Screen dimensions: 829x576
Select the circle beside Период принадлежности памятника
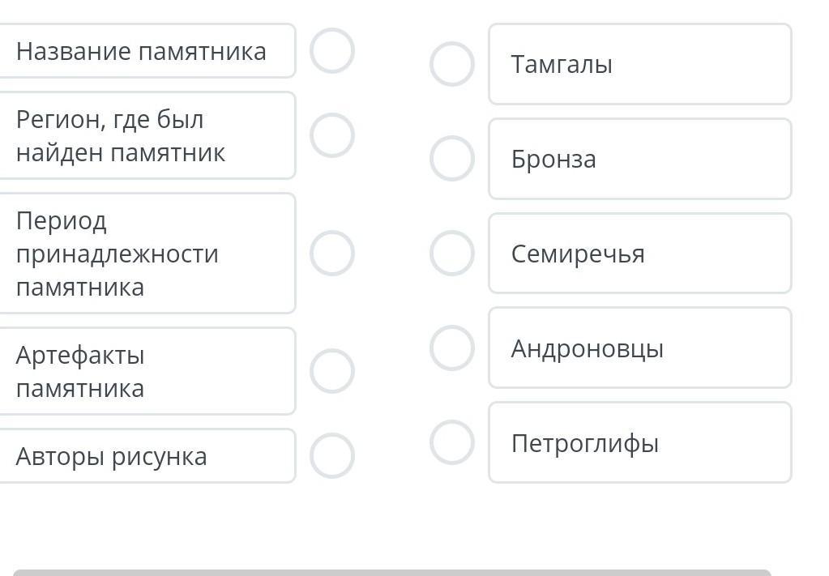click(332, 253)
